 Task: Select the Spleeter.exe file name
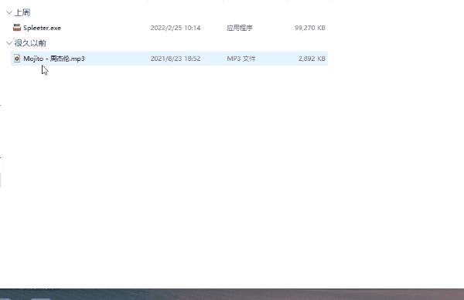(42, 28)
